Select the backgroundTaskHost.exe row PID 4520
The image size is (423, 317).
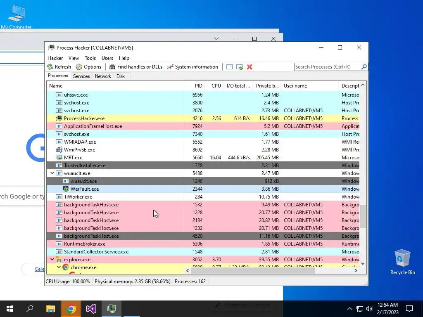click(203, 236)
